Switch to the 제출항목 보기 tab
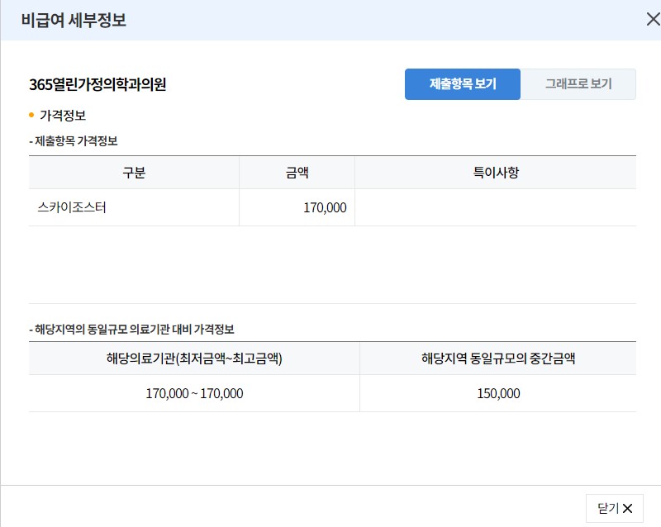Image resolution: width=661 pixels, height=527 pixels. [x=463, y=84]
